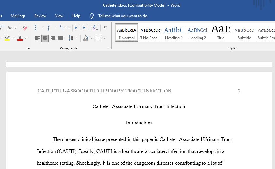Screen dimensions: 275x169
Task: Decrease the paragraph indent
Action: tap(77, 28)
